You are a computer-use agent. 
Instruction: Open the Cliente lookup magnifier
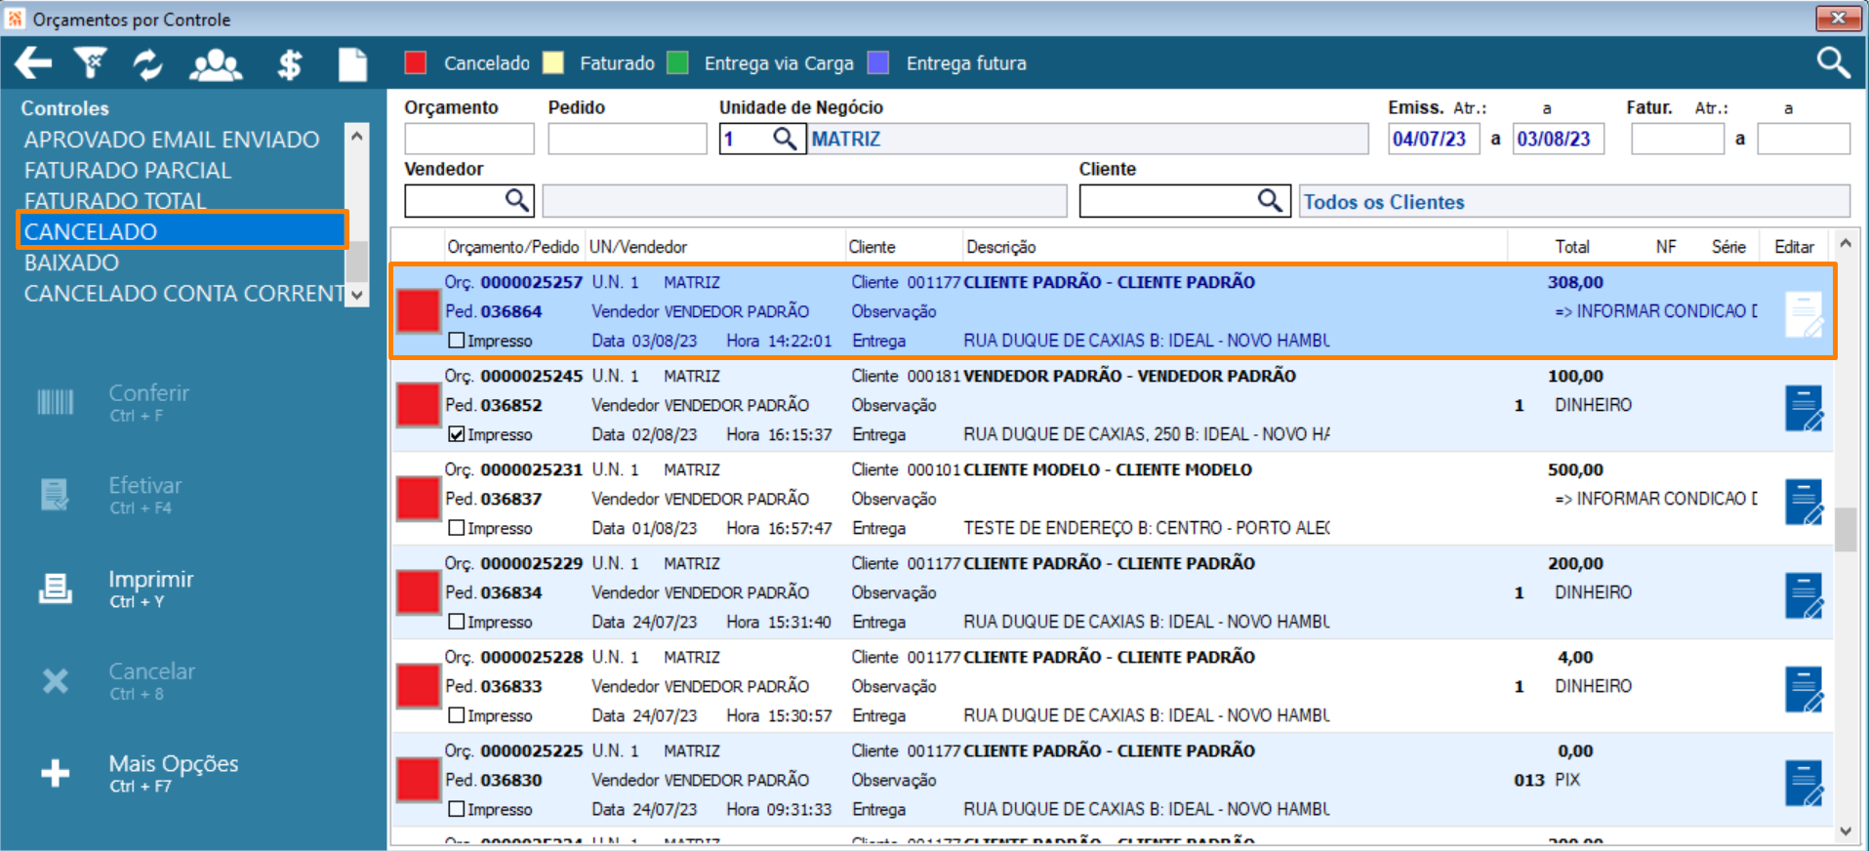pyautogui.click(x=1270, y=200)
